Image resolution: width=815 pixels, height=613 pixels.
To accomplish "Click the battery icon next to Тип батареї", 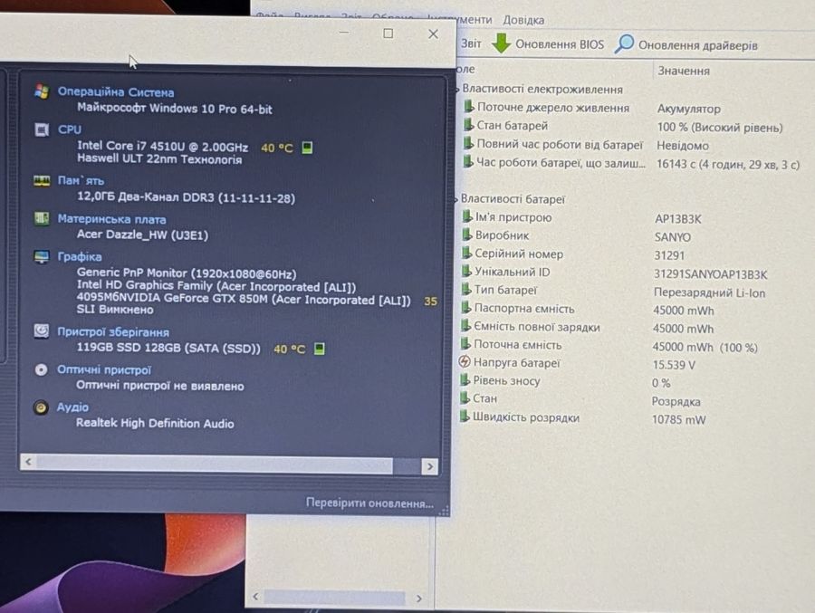I will pyautogui.click(x=465, y=290).
